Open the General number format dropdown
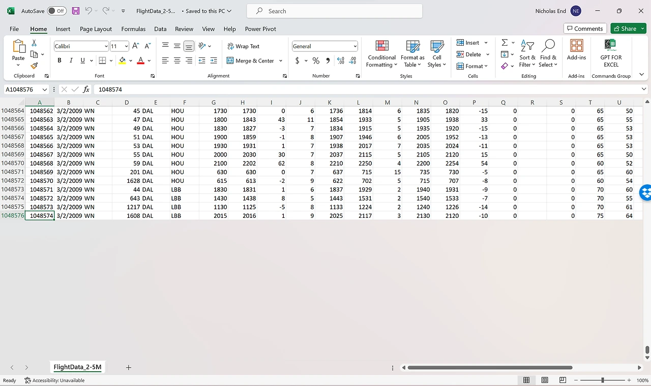This screenshot has height=386, width=651. coord(355,46)
